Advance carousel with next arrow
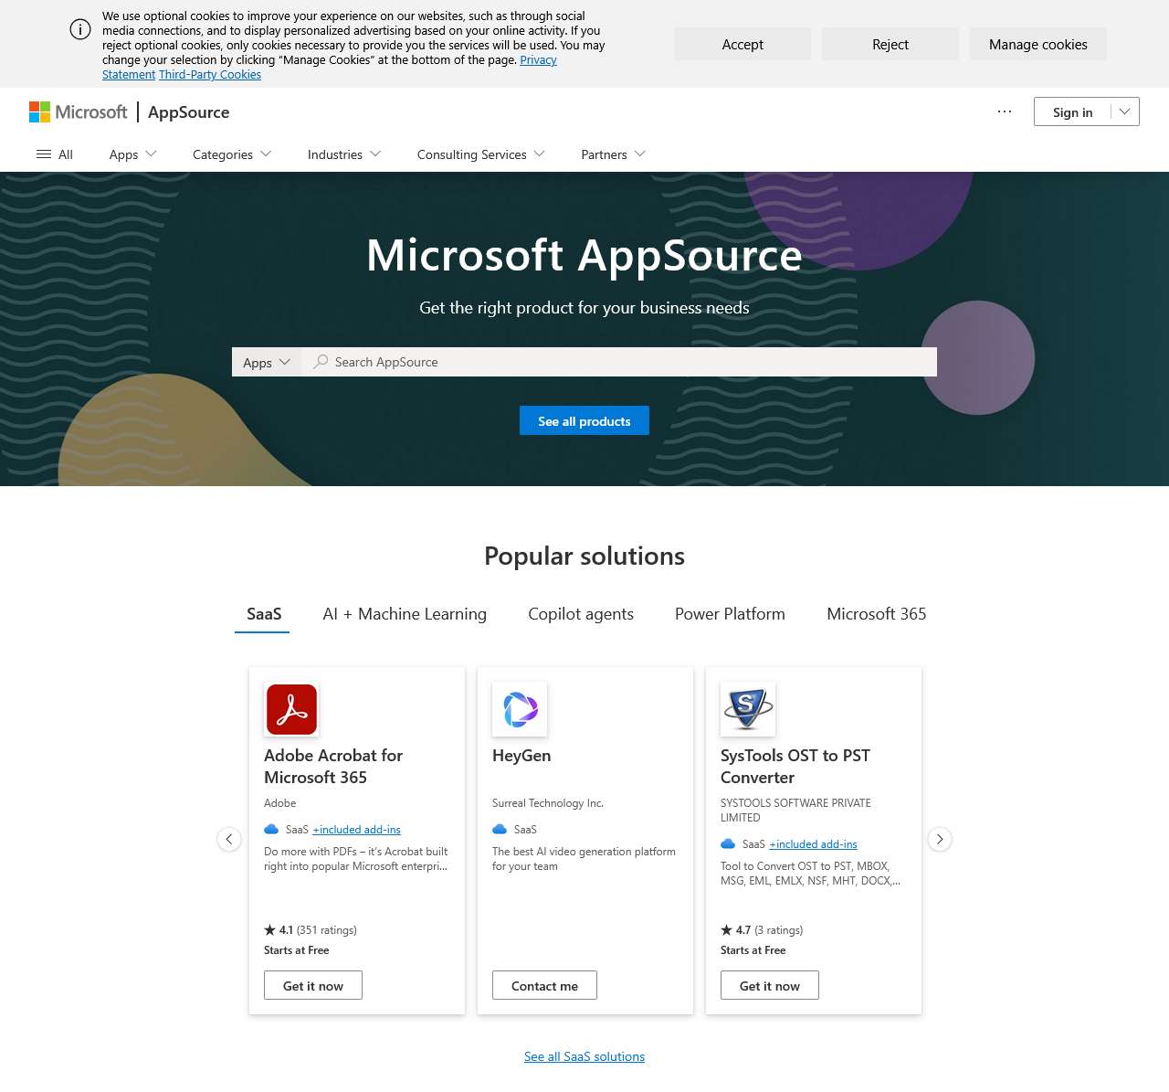 coord(940,839)
